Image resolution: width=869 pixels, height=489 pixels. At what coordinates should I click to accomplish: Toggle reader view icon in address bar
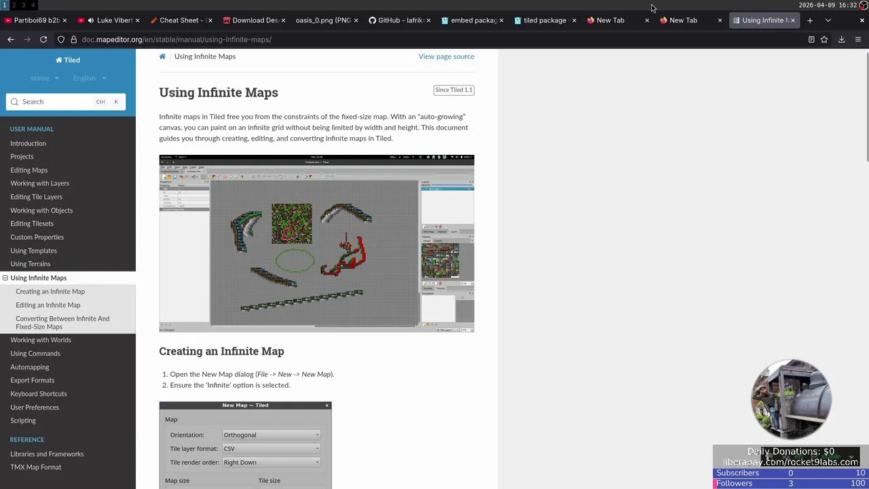[811, 39]
